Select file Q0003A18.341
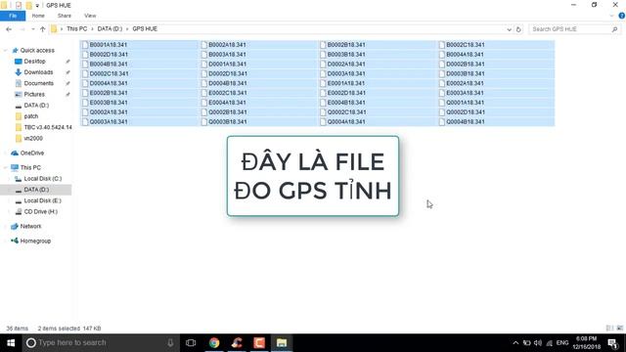626x352 pixels. 109,121
